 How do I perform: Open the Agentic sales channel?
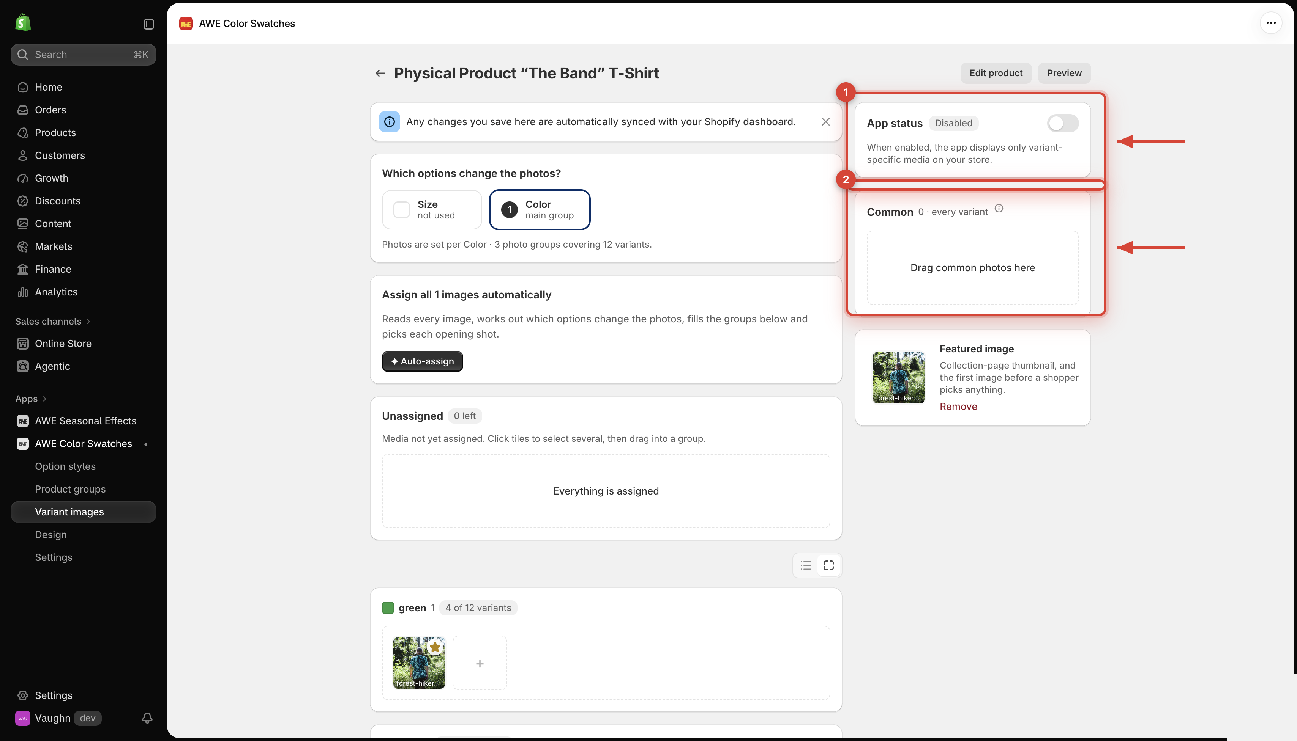[84, 366]
